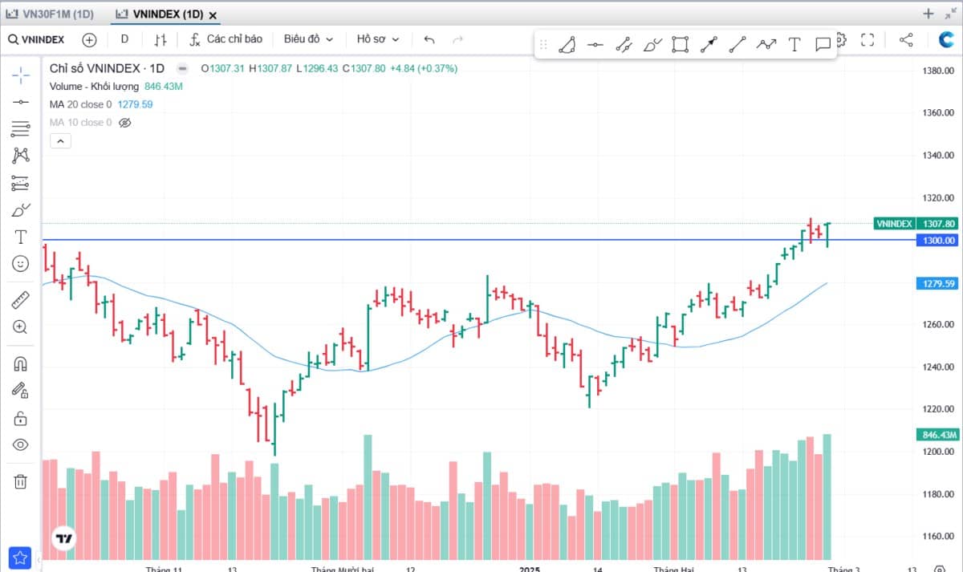
Task: Switch to the VN30F1M (1D) tab
Action: point(51,14)
